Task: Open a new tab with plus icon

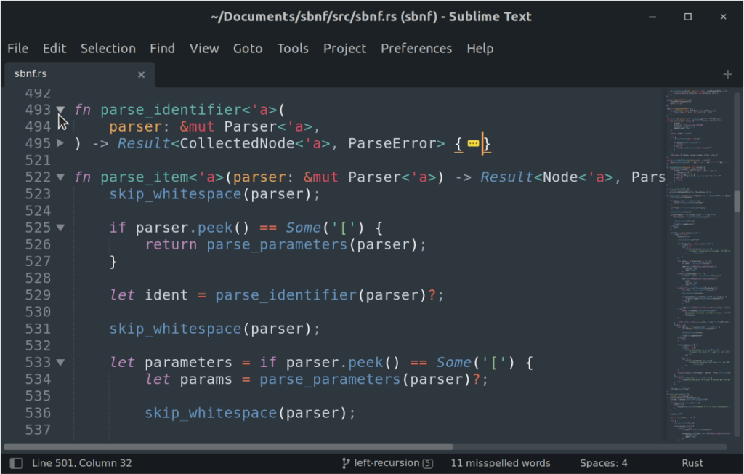Action: point(727,75)
